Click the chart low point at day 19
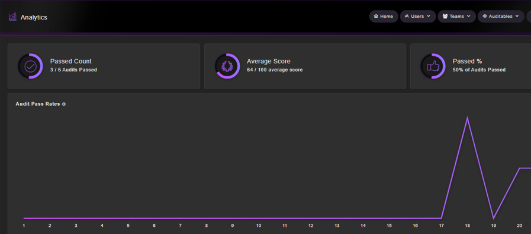This screenshot has width=531, height=234. point(494,218)
